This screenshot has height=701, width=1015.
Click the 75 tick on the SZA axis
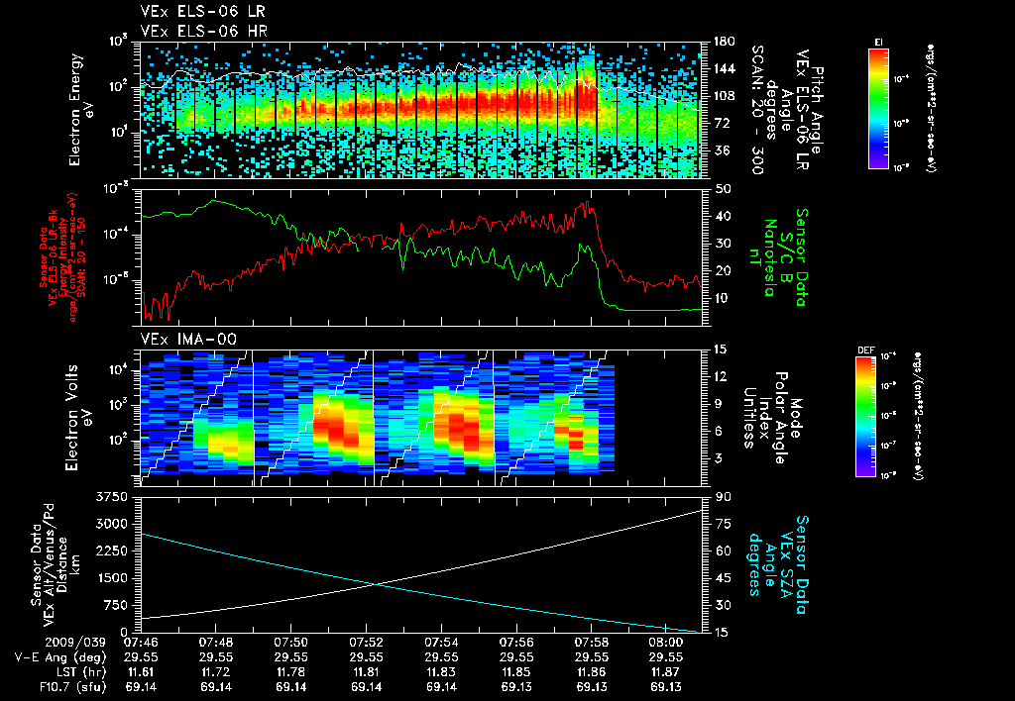tap(722, 524)
